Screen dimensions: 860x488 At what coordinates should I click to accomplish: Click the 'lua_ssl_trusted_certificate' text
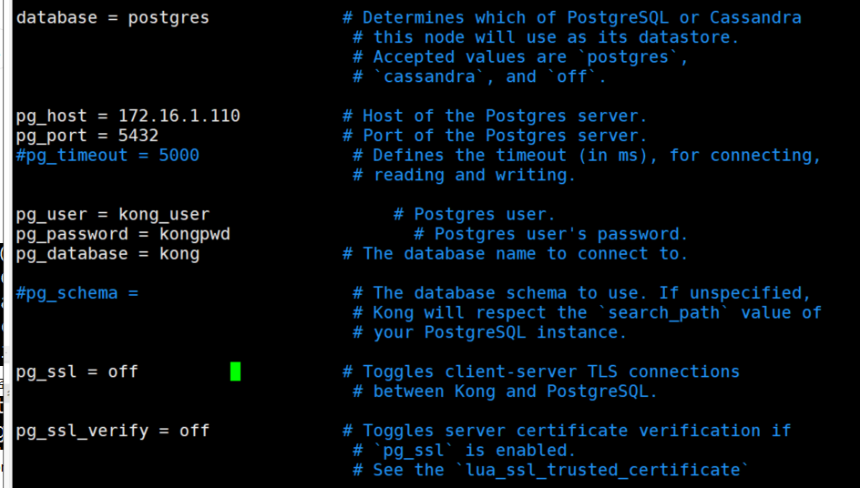pyautogui.click(x=607, y=470)
